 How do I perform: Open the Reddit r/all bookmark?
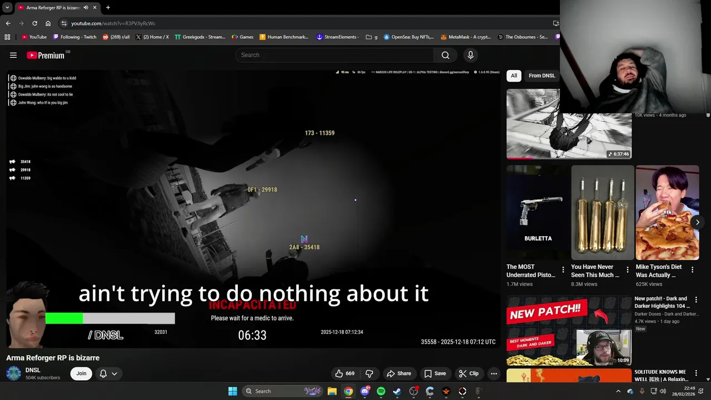coord(116,37)
